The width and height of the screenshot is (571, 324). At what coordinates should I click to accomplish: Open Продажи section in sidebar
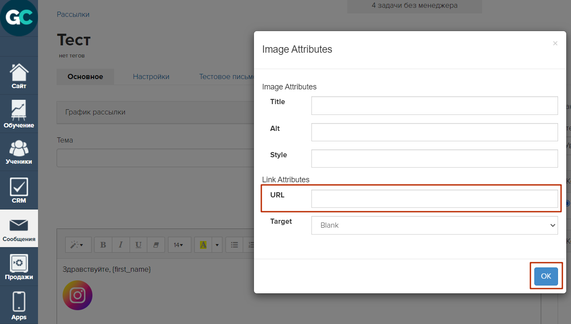[19, 267]
